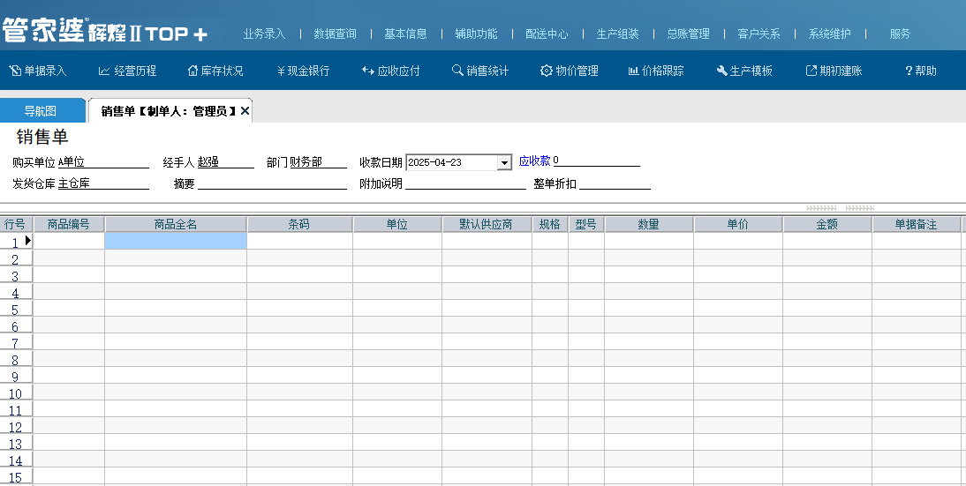The image size is (966, 486).
Task: Click the 发货仓库 field showing 主仓库
Action: 103,183
